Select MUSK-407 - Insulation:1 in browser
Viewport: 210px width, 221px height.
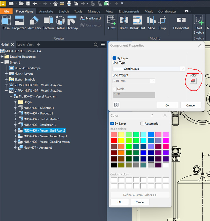click(x=40, y=125)
